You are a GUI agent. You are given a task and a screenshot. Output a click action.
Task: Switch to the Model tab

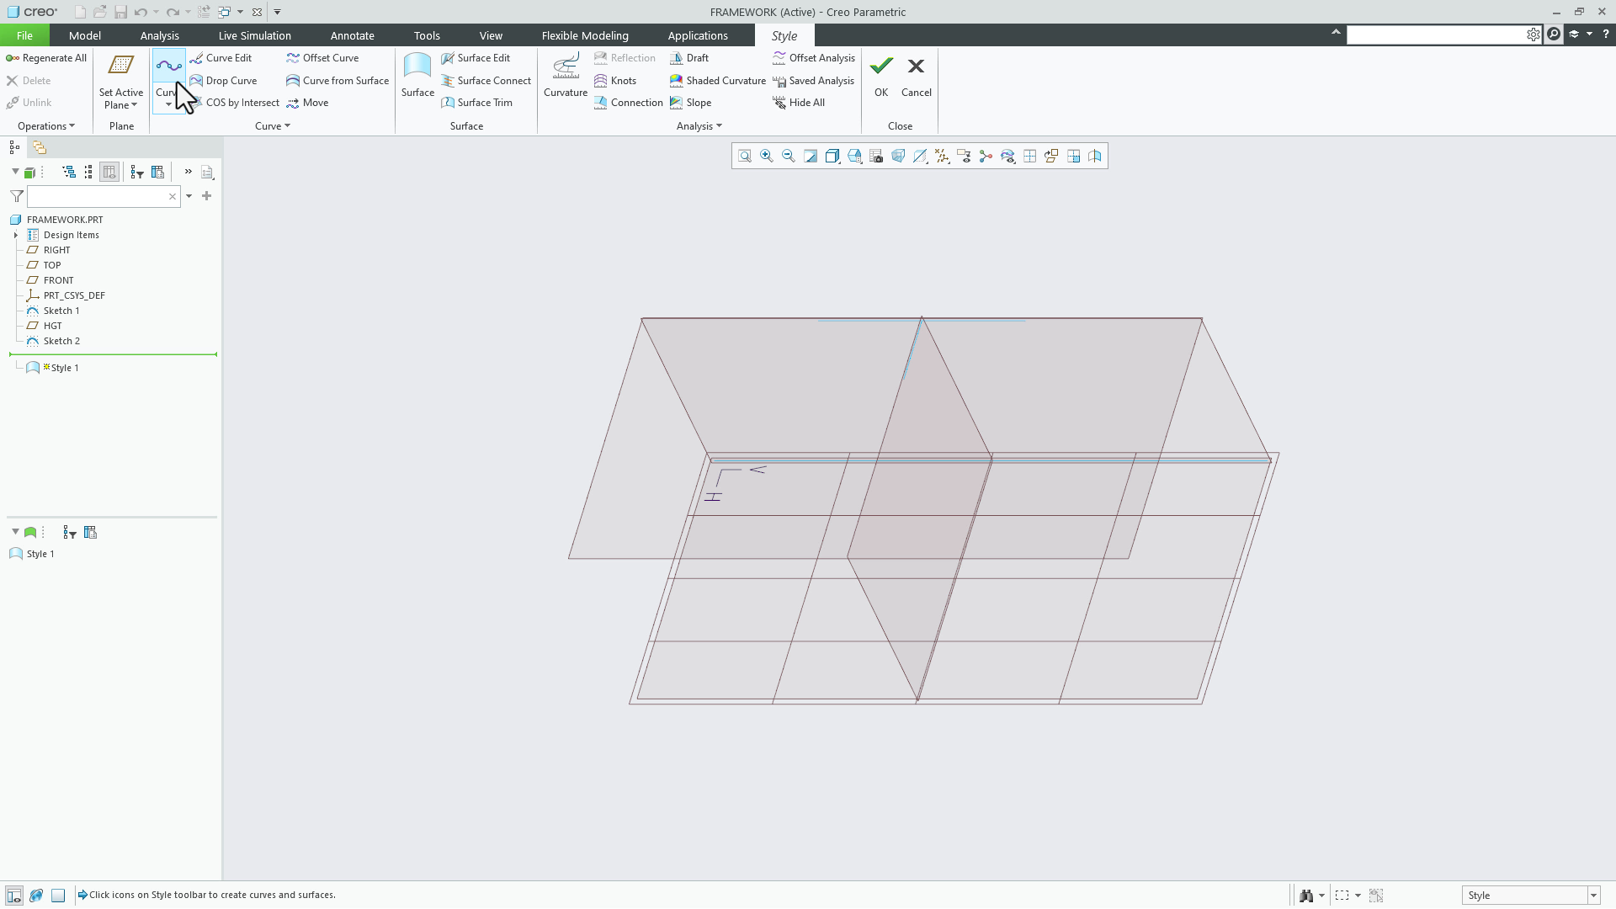[x=85, y=35]
